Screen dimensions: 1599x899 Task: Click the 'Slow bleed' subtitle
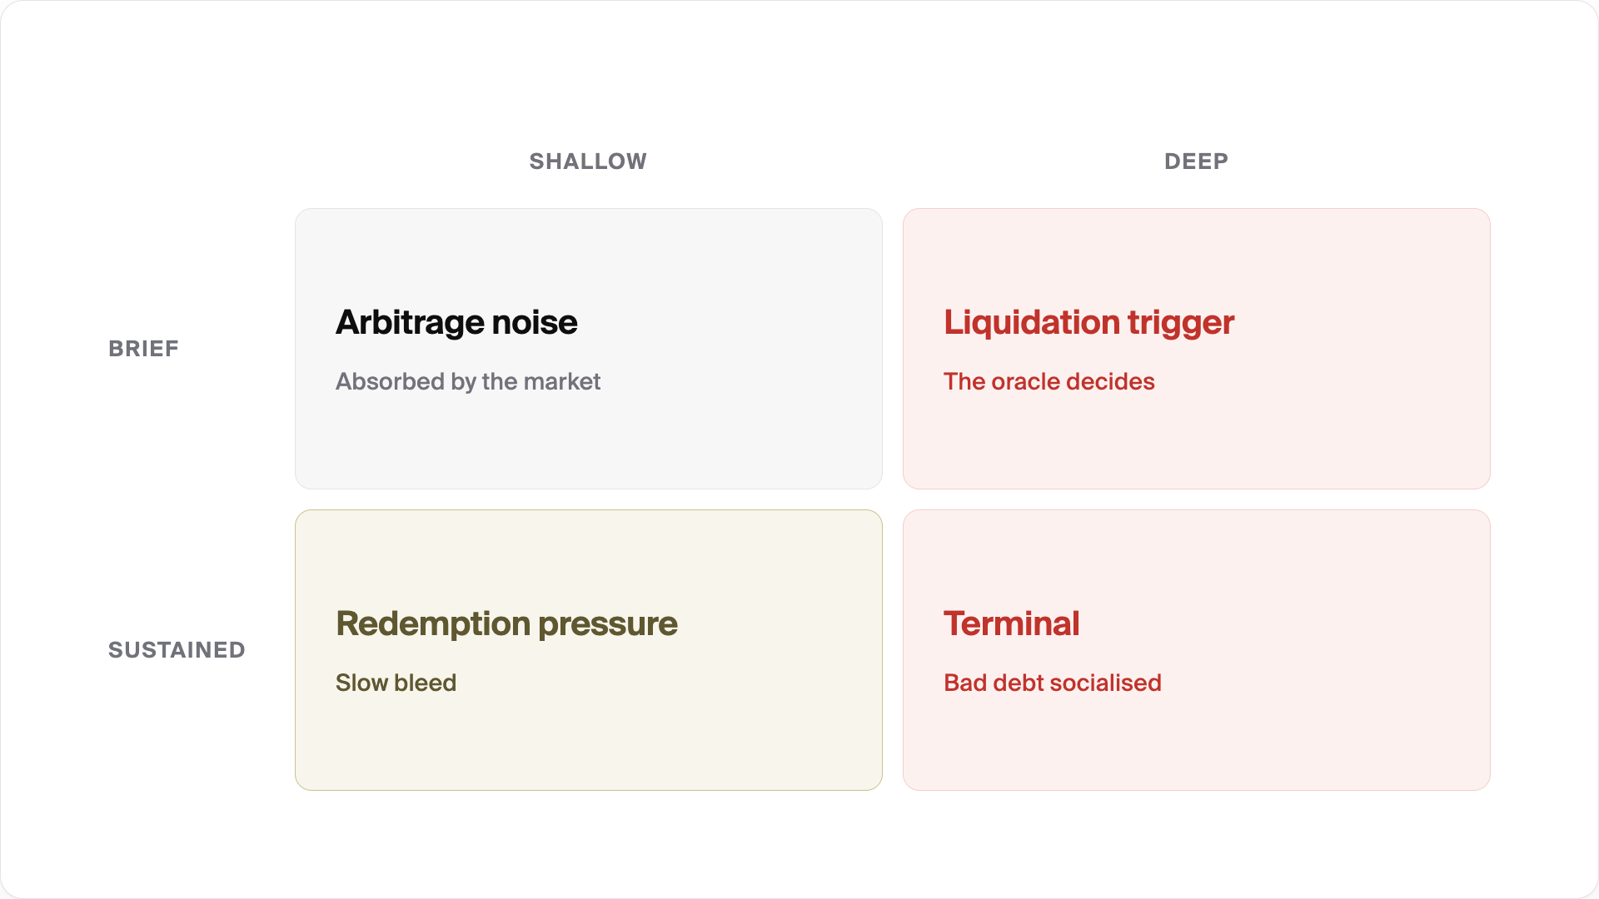point(396,683)
